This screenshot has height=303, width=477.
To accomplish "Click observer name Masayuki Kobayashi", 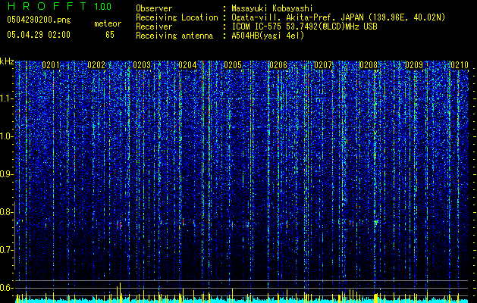I will point(272,8).
